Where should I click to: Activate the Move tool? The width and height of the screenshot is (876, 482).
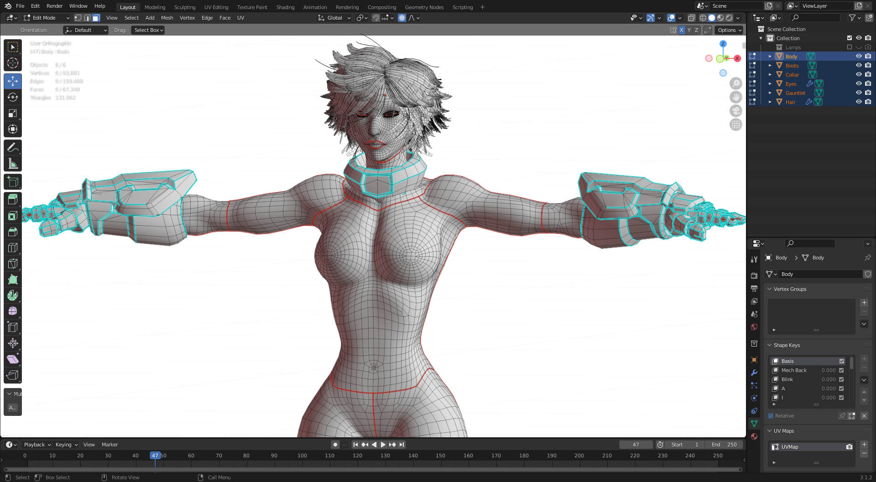13,81
